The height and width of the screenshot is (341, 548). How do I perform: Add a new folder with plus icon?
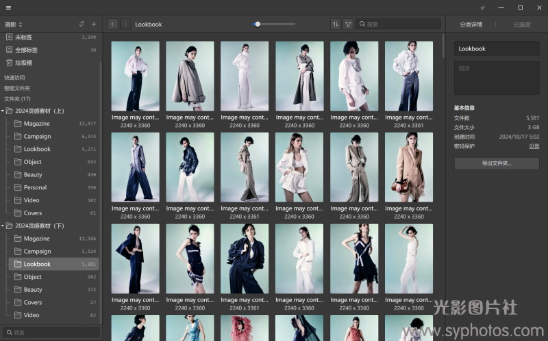click(94, 24)
